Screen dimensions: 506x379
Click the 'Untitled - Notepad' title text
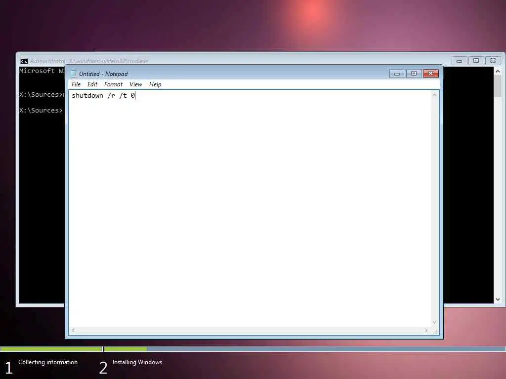pyautogui.click(x=103, y=74)
